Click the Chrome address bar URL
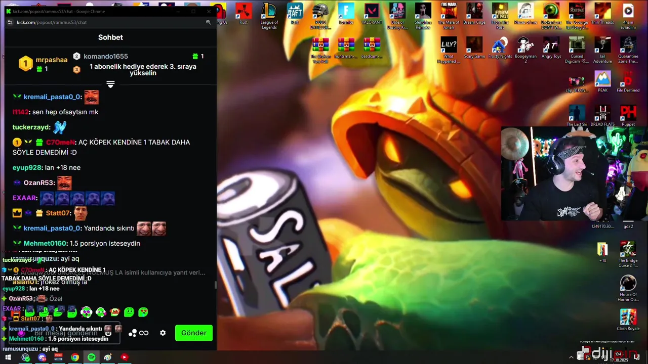Screen dimensions: 648x364 [52, 22]
